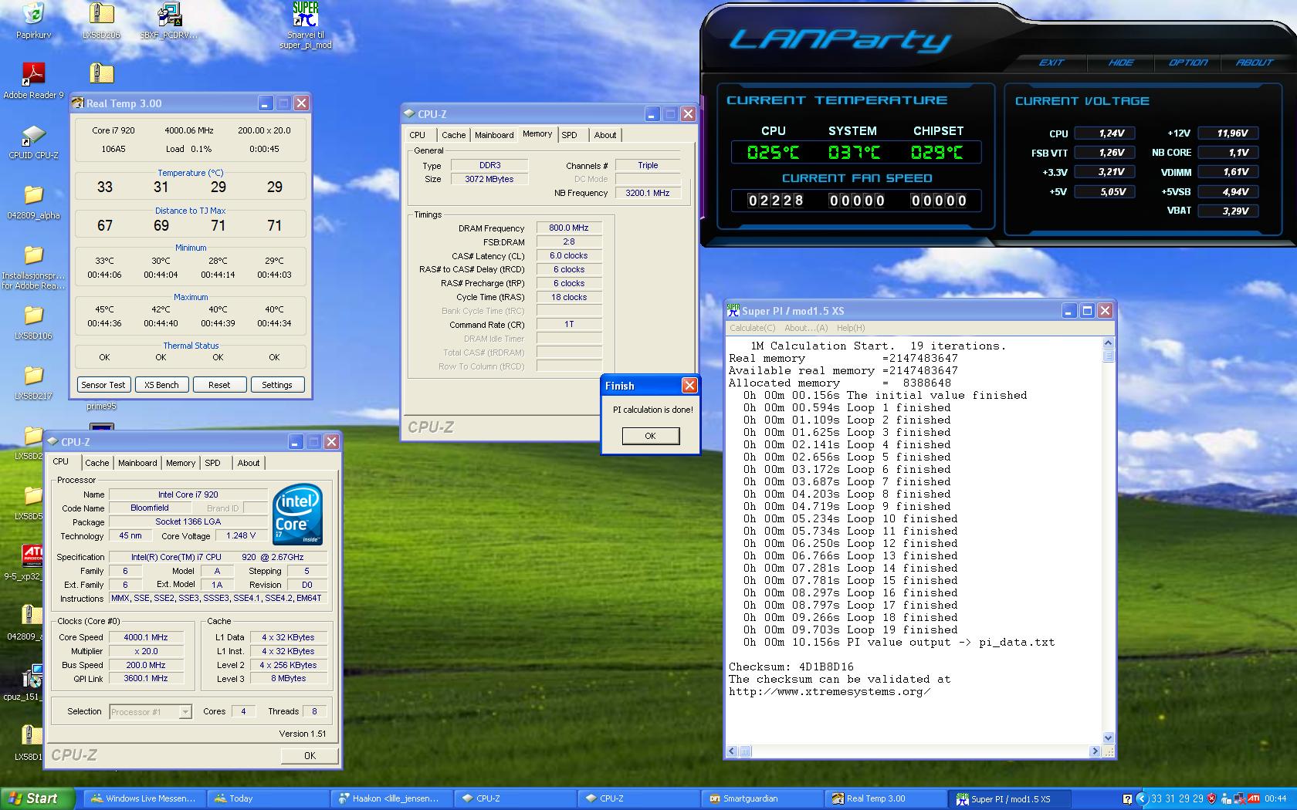Click Super PI horizontal scrollbar right arrow
This screenshot has height=810, width=1297.
pos(1095,751)
